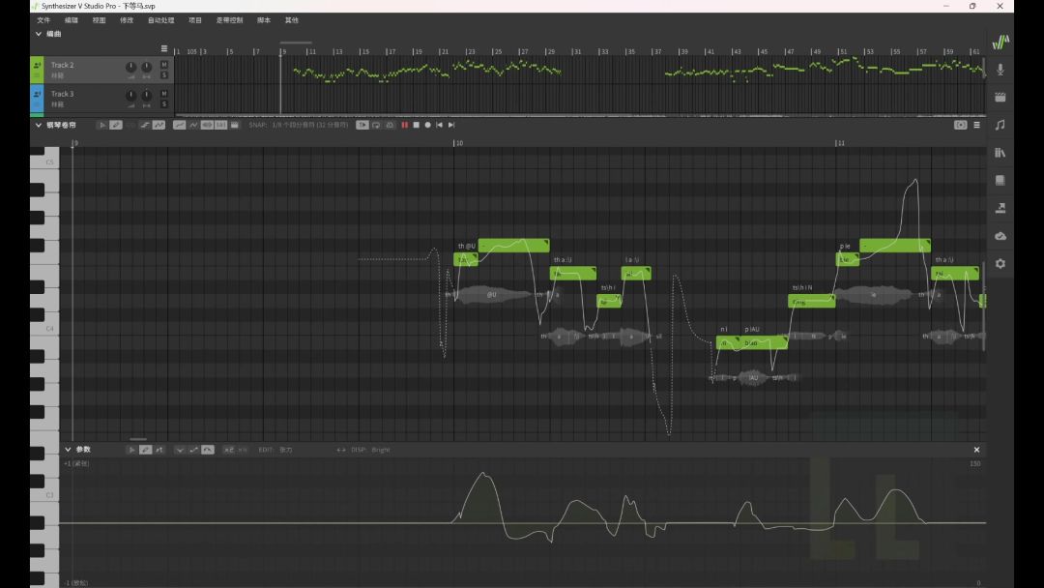Open the cloud license panel in the sidebar
Image resolution: width=1044 pixels, height=588 pixels.
click(1000, 236)
